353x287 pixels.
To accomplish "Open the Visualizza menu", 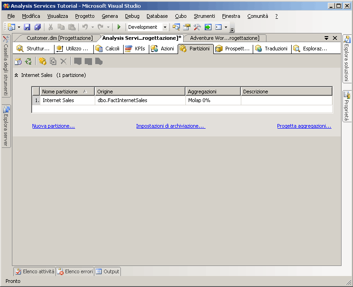I will [x=58, y=16].
